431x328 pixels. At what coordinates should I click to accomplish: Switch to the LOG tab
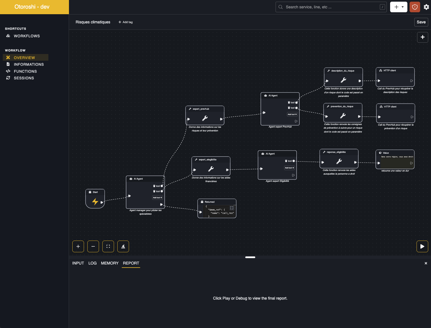point(93,263)
